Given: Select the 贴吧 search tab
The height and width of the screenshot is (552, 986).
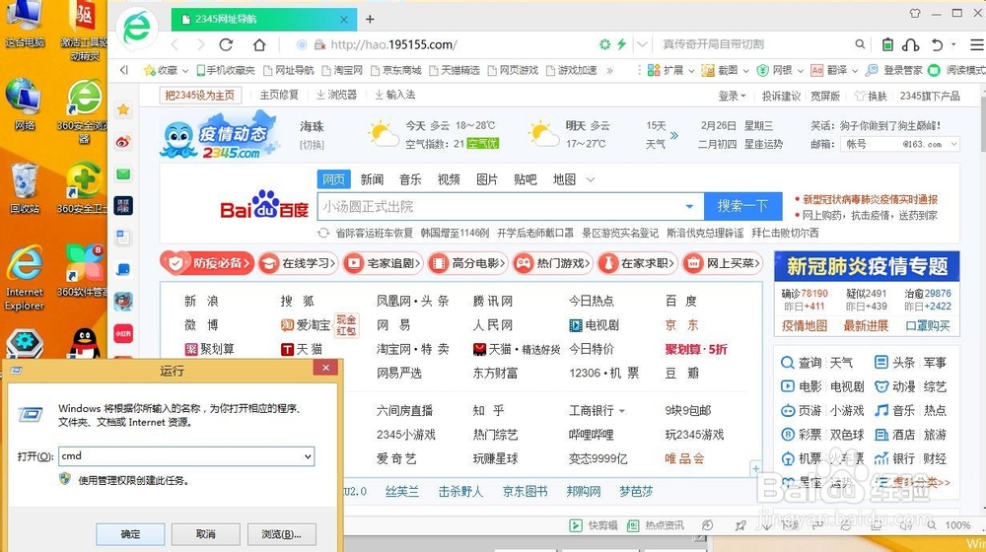Looking at the screenshot, I should click(x=526, y=179).
